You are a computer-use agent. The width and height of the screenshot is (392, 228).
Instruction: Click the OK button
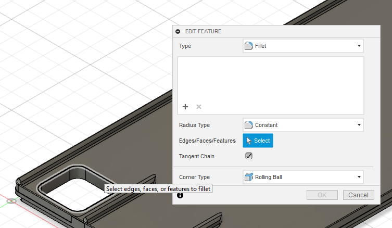[322, 195]
